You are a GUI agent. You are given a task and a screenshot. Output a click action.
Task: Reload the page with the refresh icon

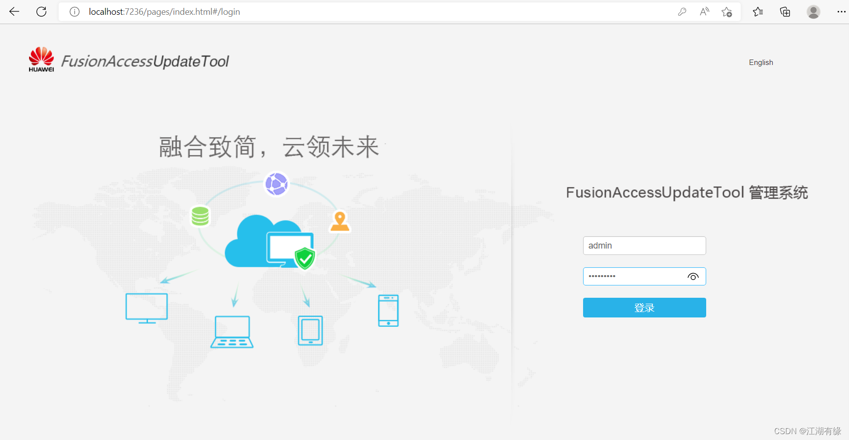point(41,12)
